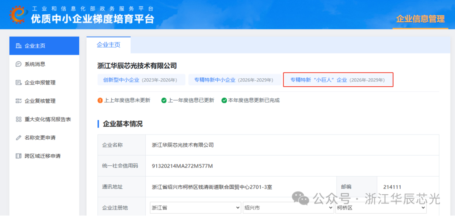Click the 企业复核管理 sidebar icon
Screen dimensions: 455x217
19,101
